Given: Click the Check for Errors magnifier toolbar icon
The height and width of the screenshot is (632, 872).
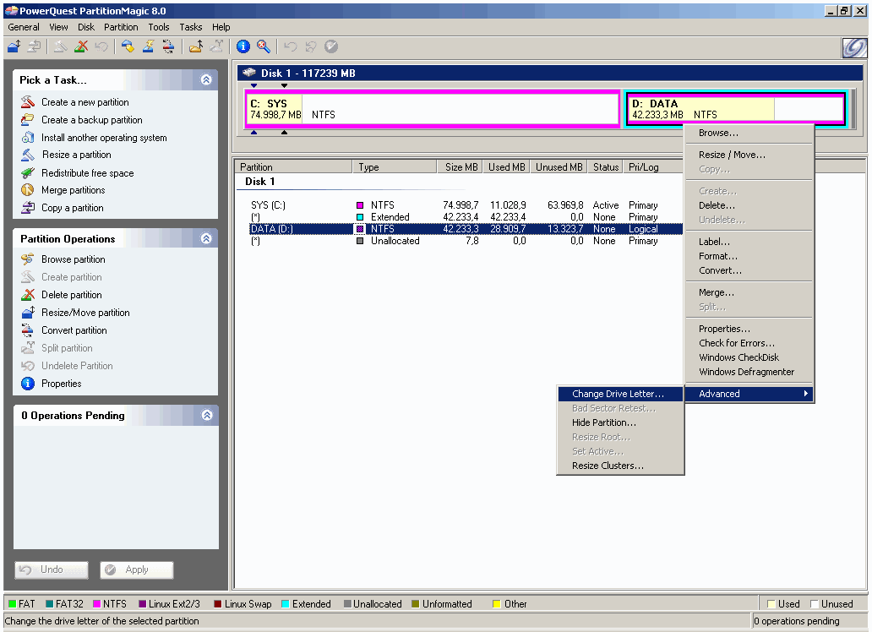Looking at the screenshot, I should pyautogui.click(x=264, y=46).
